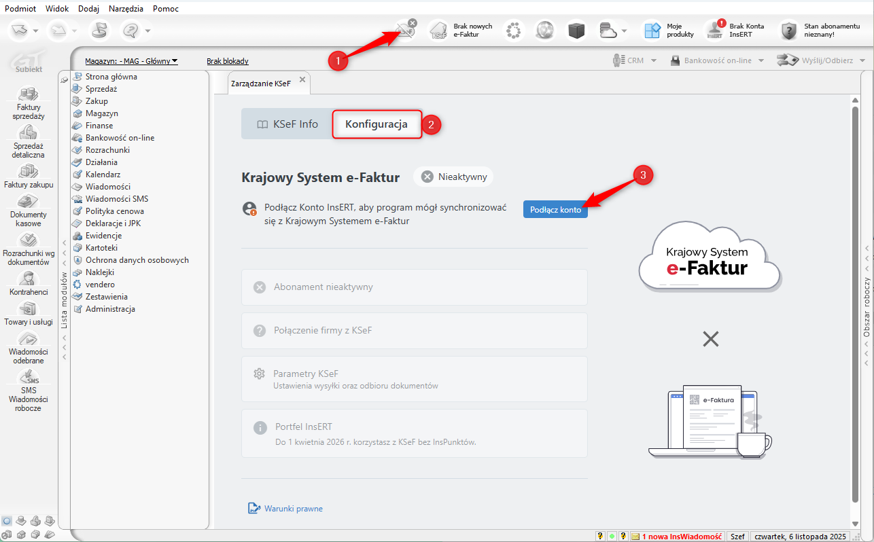874x542 pixels.
Task: Open the Pomoc menu
Action: click(166, 7)
